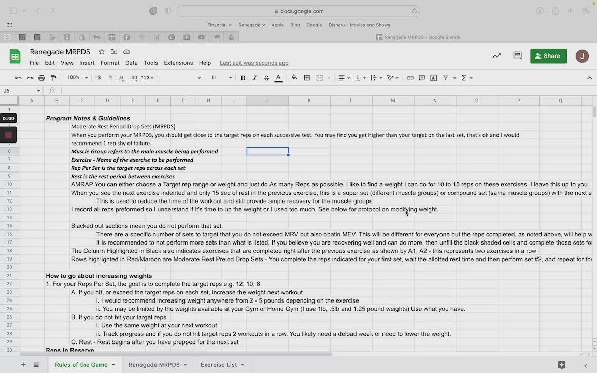Show the all sheets list
The image size is (597, 373).
pyautogui.click(x=36, y=365)
